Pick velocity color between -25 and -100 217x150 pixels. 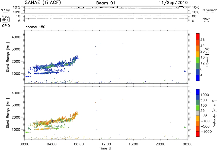point(198,118)
